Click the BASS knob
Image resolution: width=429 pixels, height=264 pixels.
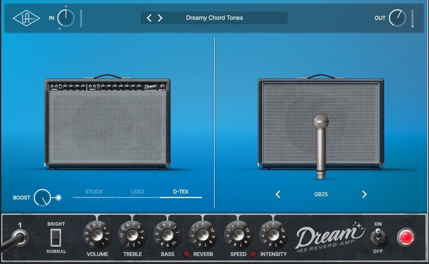[168, 235]
